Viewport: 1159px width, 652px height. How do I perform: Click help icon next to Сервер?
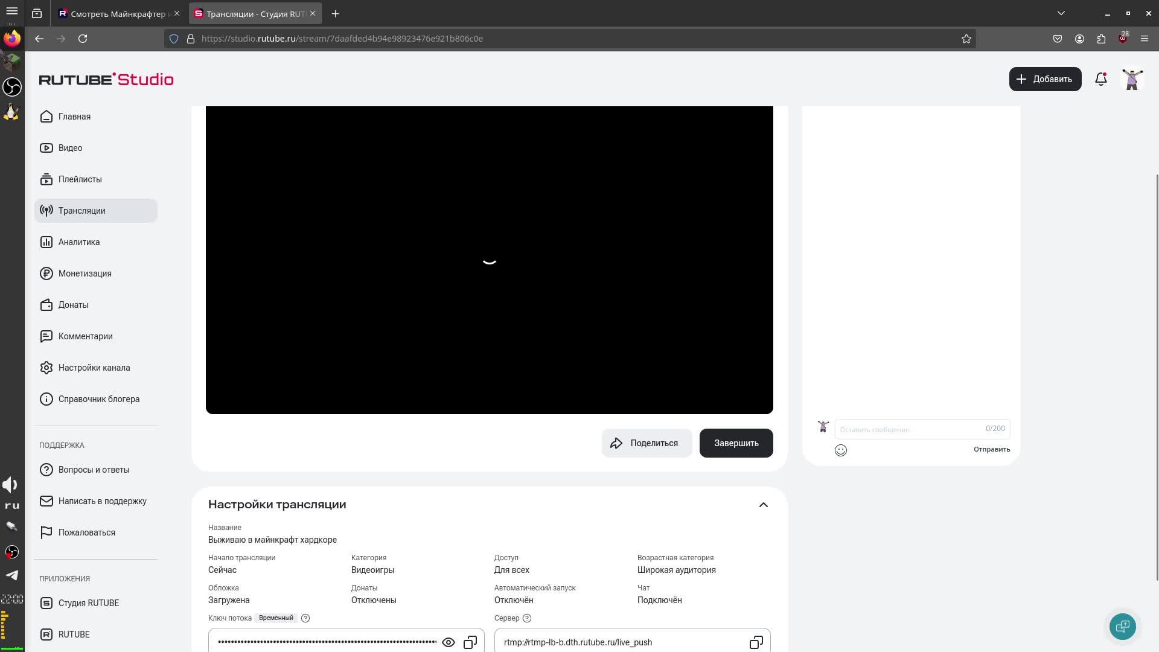[x=527, y=618]
